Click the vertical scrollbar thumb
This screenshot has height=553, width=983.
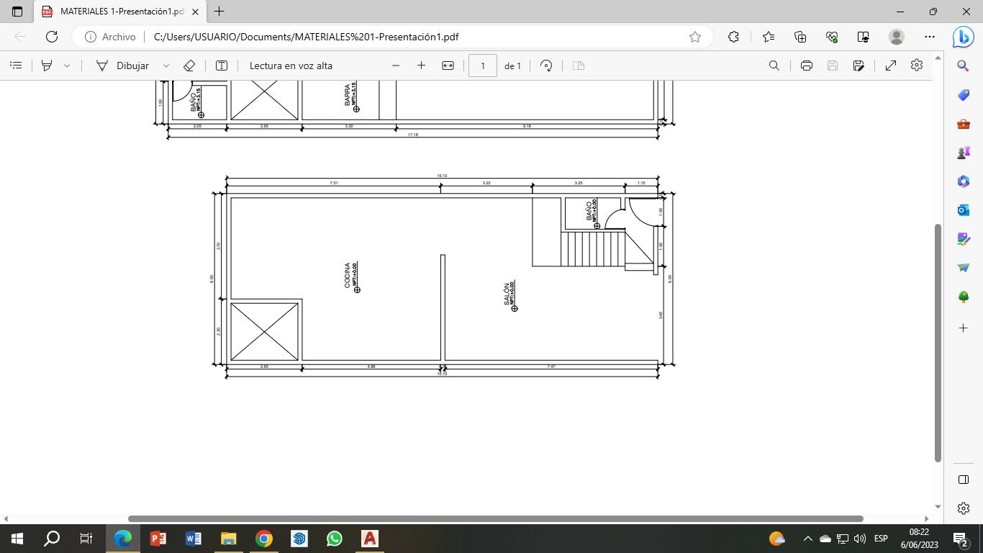(938, 343)
